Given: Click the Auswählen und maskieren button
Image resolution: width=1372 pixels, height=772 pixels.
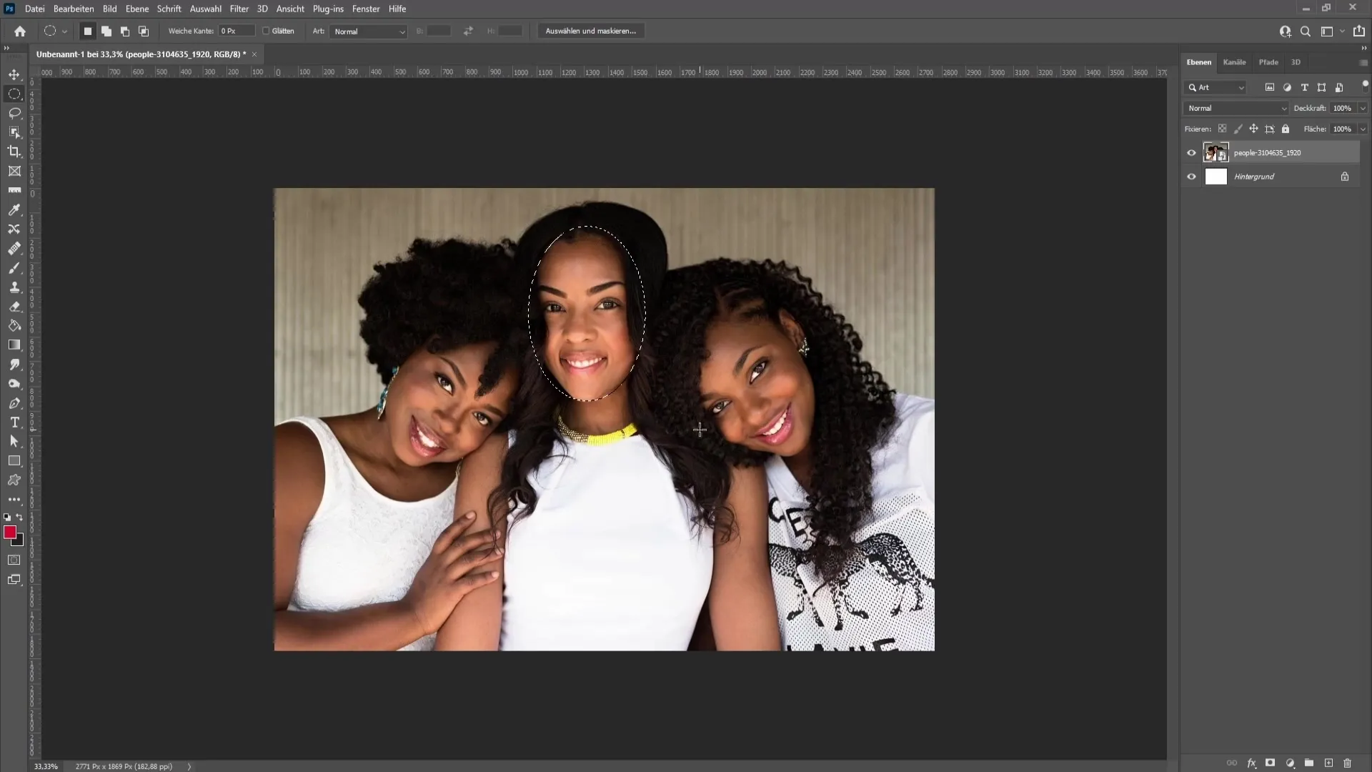Looking at the screenshot, I should pos(591,30).
